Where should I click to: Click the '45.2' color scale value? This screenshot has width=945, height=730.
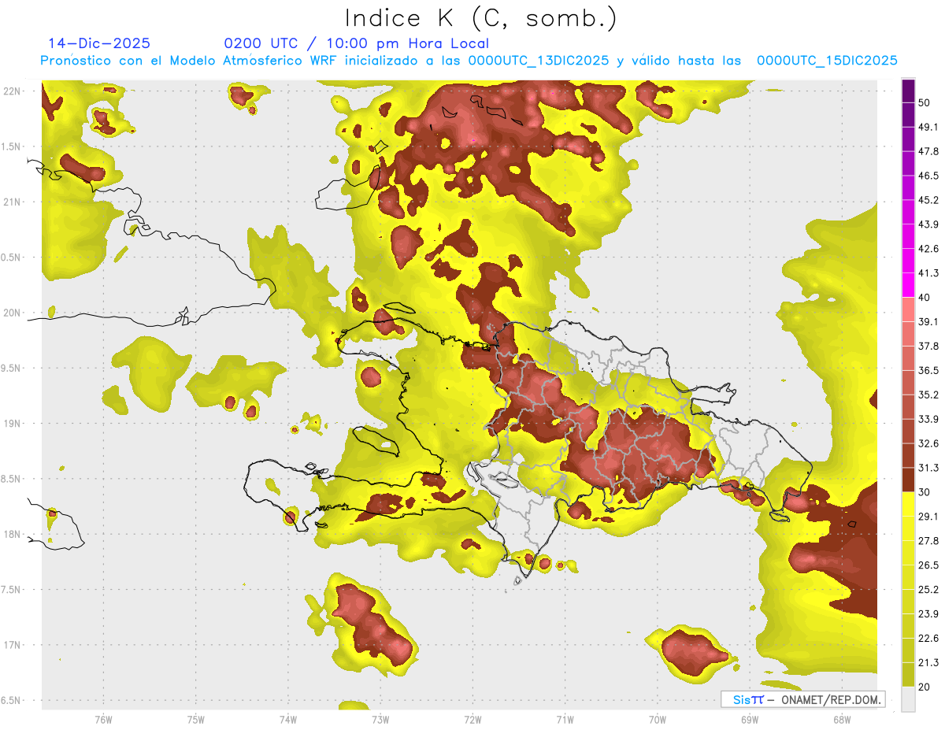(928, 200)
